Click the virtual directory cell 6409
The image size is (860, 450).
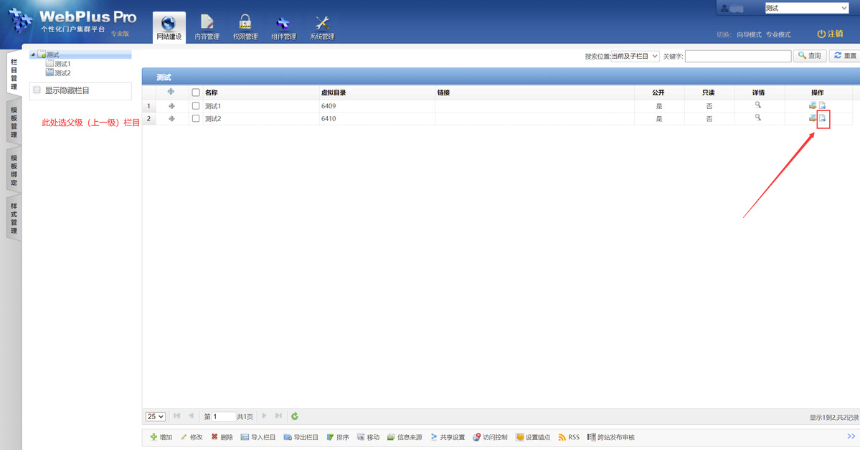tap(329, 106)
